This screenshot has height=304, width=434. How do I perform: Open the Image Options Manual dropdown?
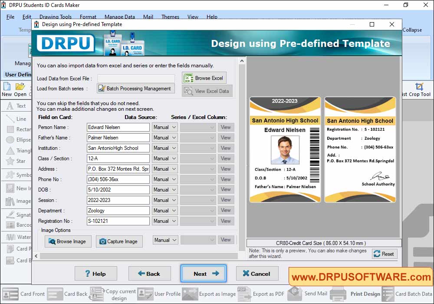point(165,240)
